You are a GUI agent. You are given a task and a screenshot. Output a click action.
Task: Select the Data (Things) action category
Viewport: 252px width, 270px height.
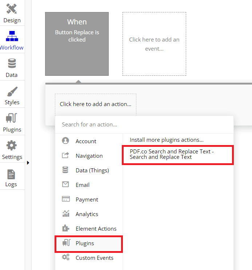(92, 170)
